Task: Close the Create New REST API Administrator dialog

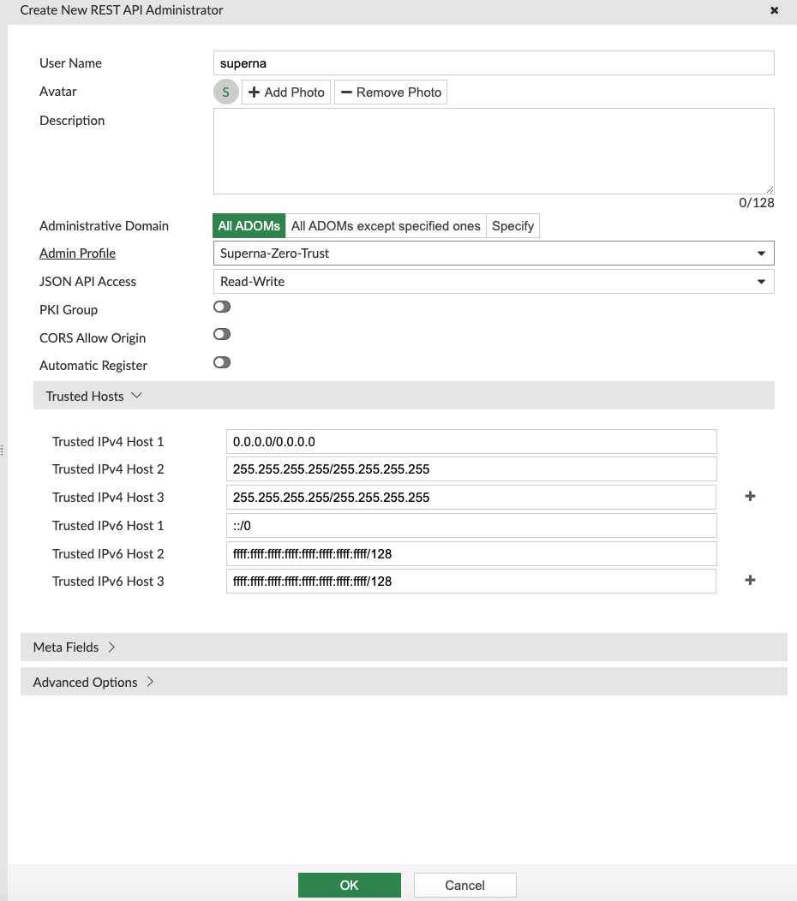Action: (775, 11)
